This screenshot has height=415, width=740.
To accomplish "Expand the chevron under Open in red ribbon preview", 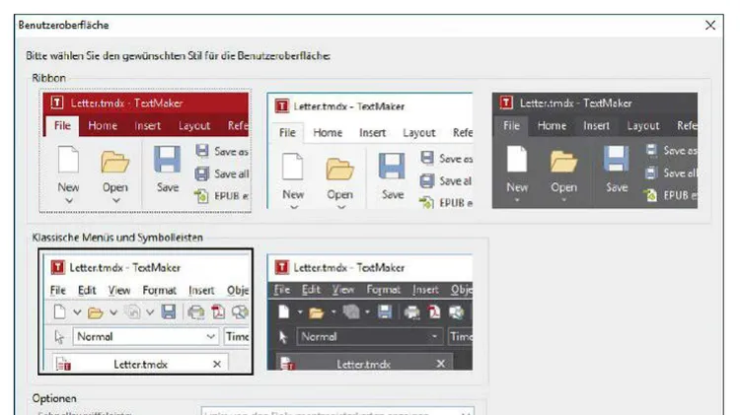I will [116, 201].
